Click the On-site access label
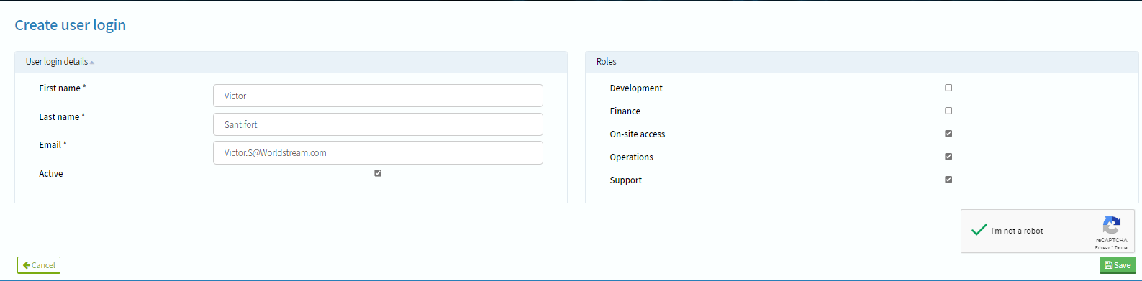Viewport: 1142px width, 281px height. click(x=638, y=134)
